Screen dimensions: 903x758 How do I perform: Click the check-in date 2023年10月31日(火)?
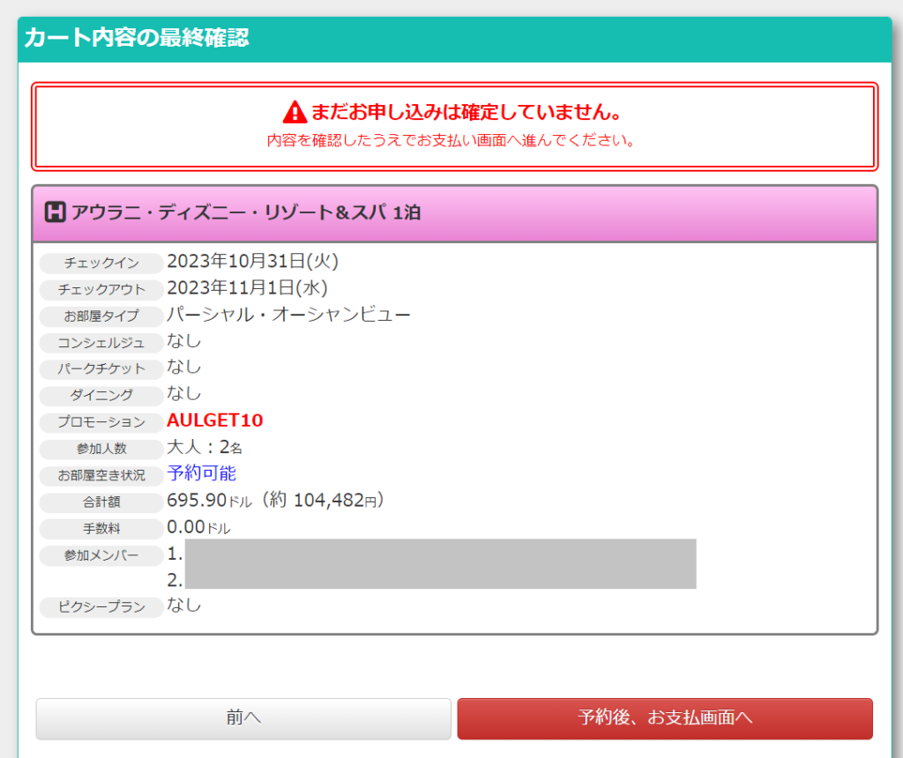pyautogui.click(x=252, y=261)
